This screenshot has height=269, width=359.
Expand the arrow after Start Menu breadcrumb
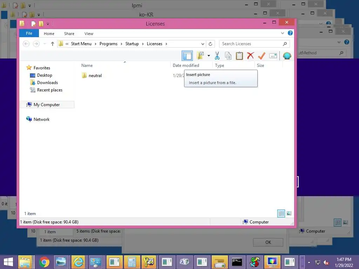pos(95,44)
